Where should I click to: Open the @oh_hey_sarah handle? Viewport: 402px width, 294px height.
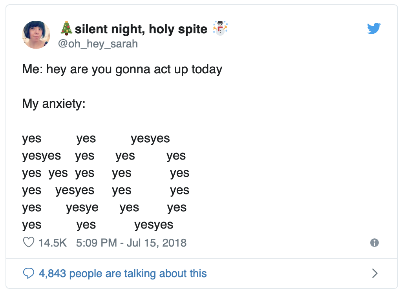[98, 44]
